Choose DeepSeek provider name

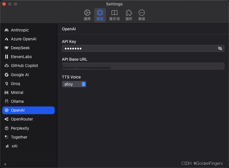pyautogui.click(x=20, y=48)
